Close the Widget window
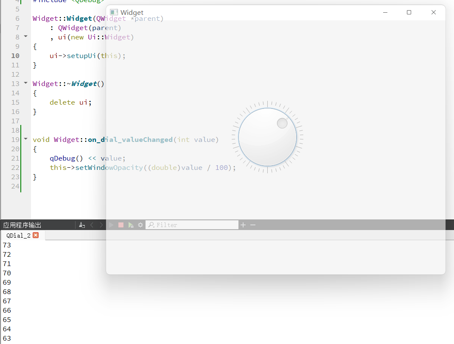The image size is (454, 344). click(x=434, y=12)
